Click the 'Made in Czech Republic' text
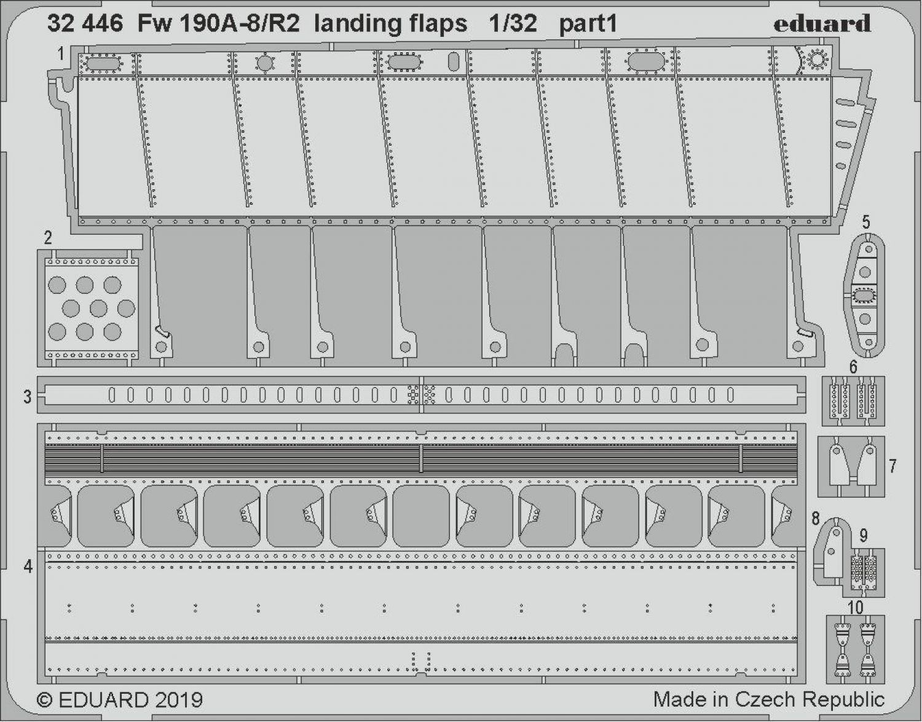The height and width of the screenshot is (722, 922). click(x=768, y=699)
